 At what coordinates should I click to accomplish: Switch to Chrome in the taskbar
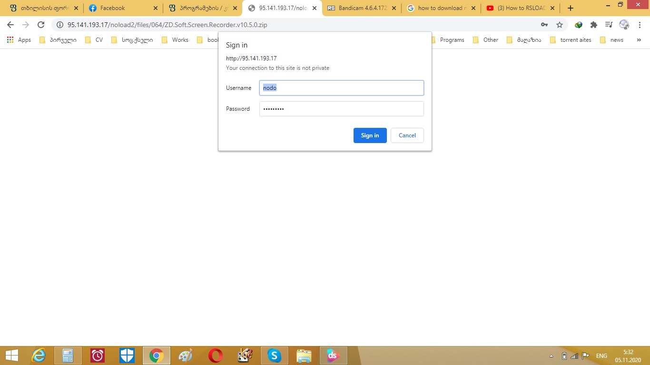157,355
